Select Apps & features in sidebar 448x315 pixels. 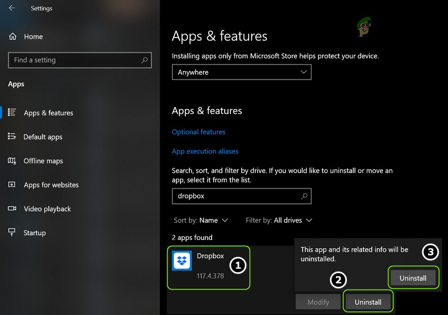click(x=49, y=113)
